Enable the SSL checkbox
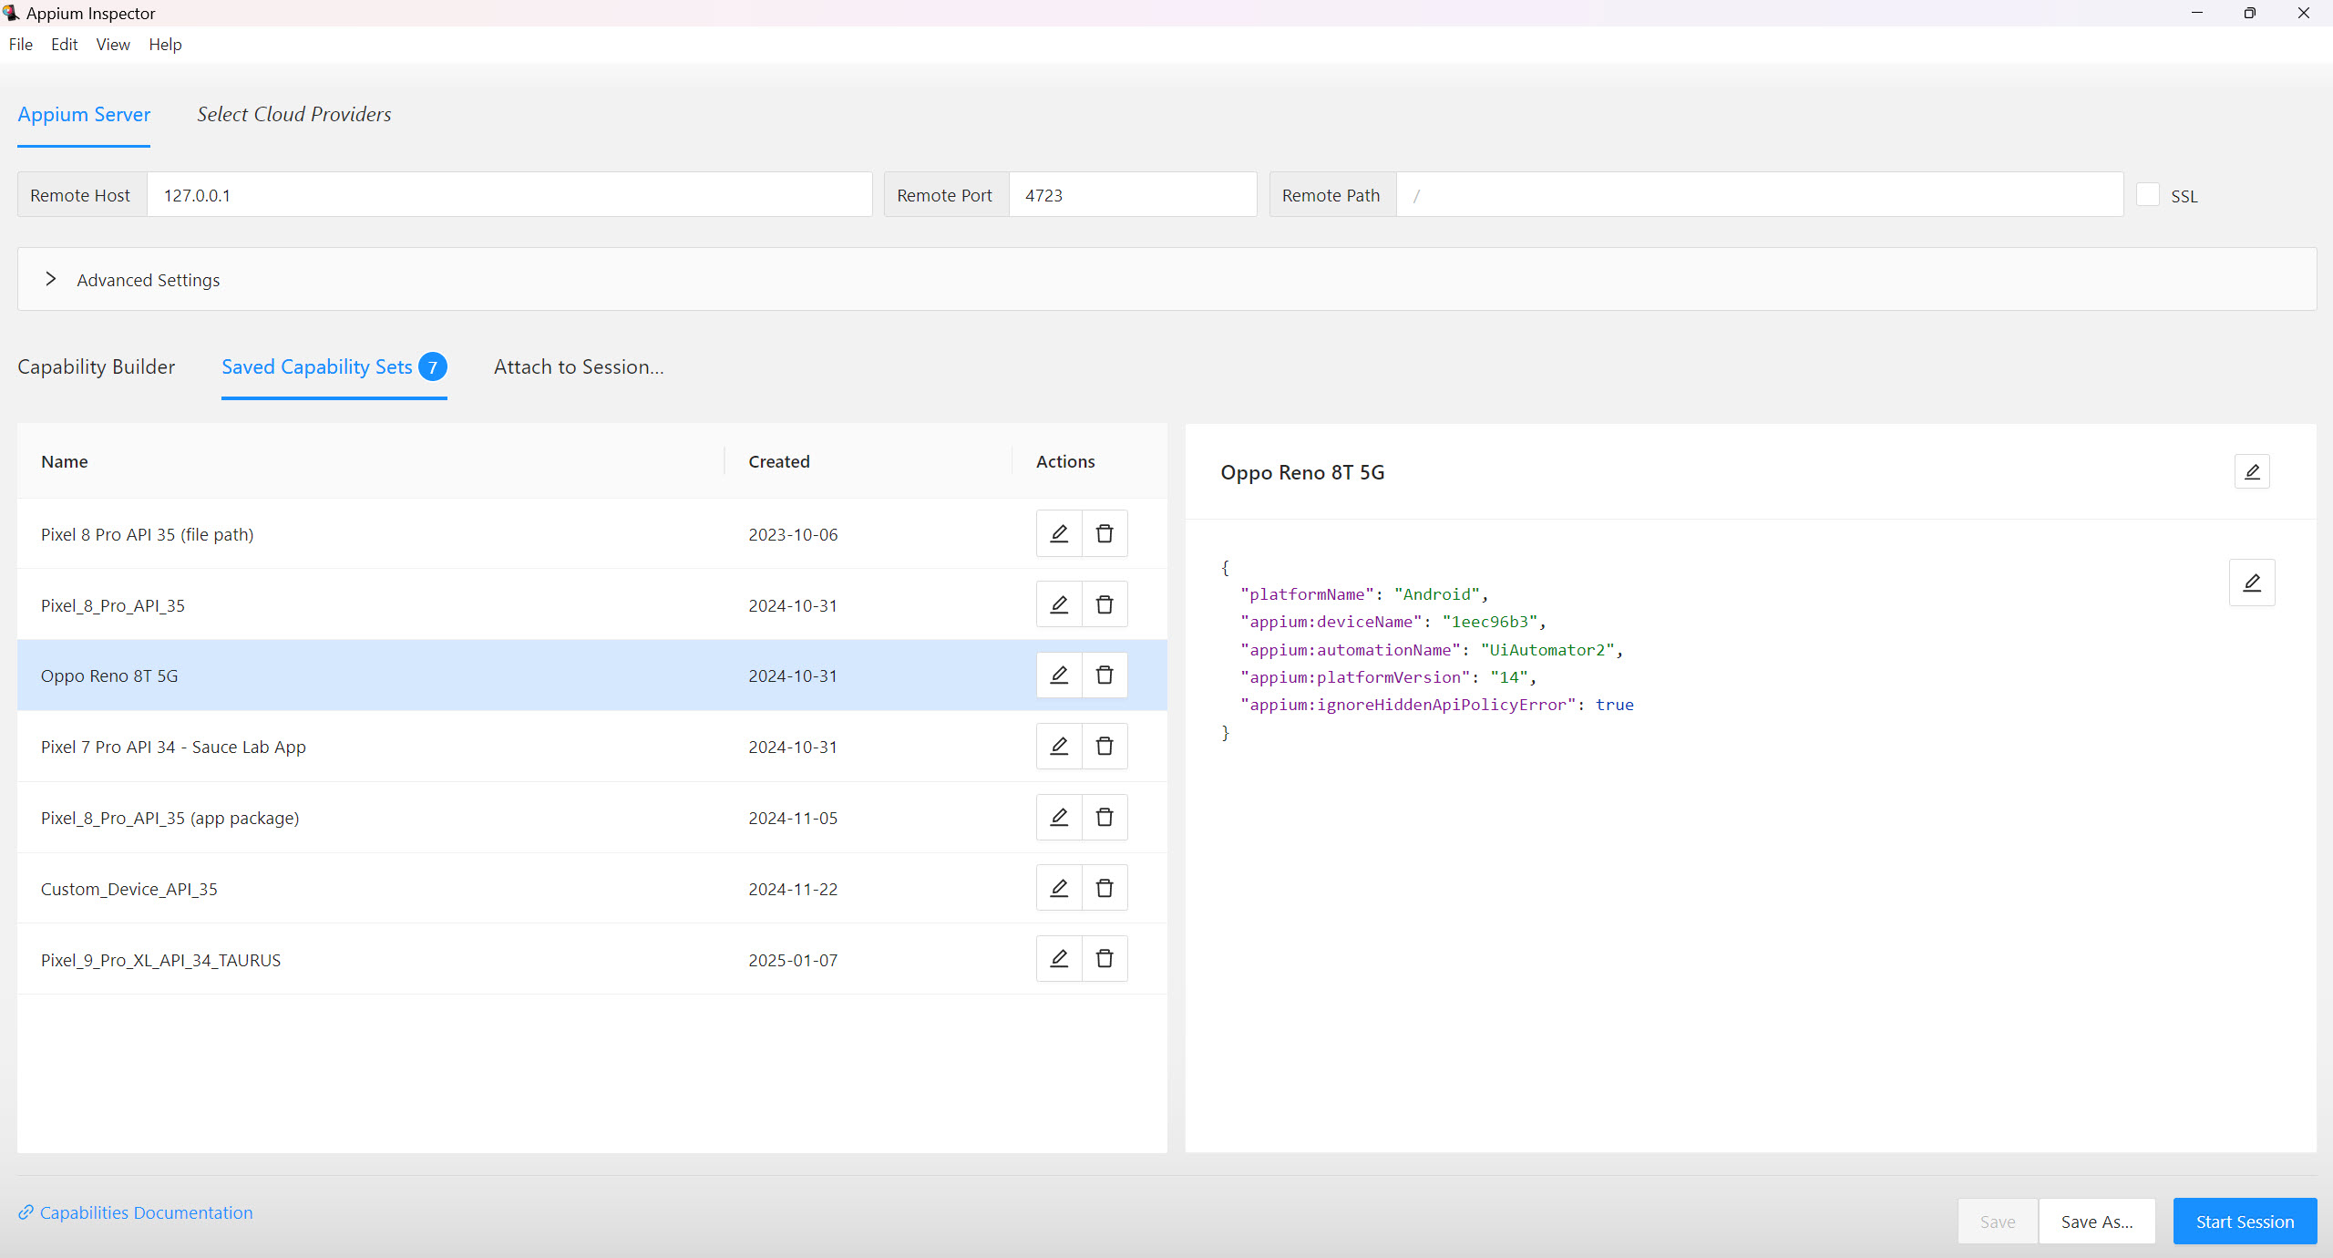 tap(2148, 195)
